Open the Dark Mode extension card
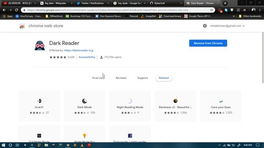 coord(85,106)
